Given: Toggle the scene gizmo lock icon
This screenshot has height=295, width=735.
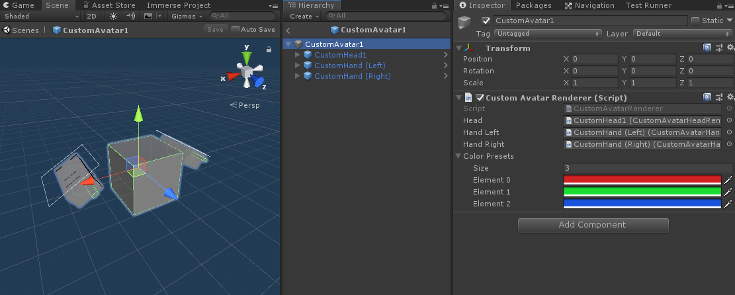Looking at the screenshot, I should coord(269,49).
